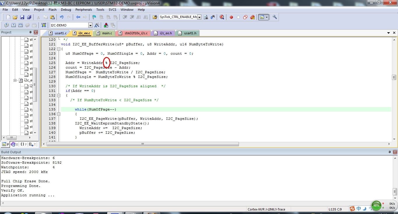Viewport: 398px width, 214px height.
Task: Click the Download (LOAD) to flash icon
Action: pos(44,25)
